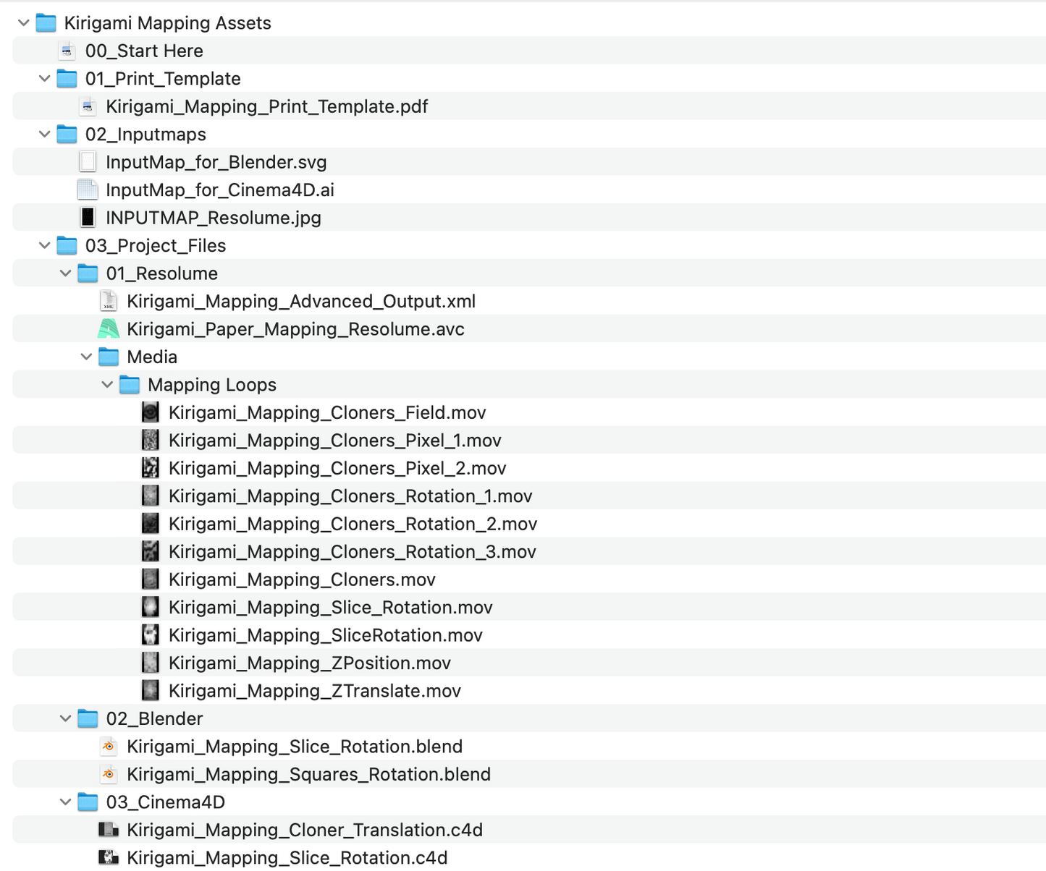Click thumbnail of Kirigami_Mapping_Cloners_Field.mov
The image size is (1046, 871).
pyautogui.click(x=150, y=412)
